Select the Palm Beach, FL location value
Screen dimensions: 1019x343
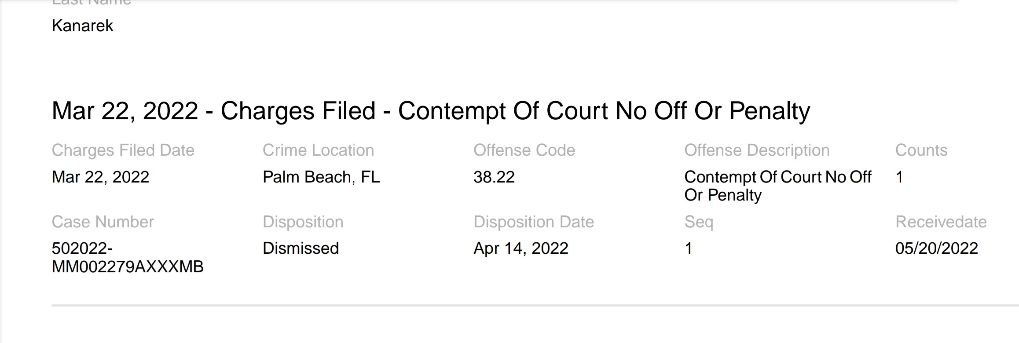[x=321, y=177]
